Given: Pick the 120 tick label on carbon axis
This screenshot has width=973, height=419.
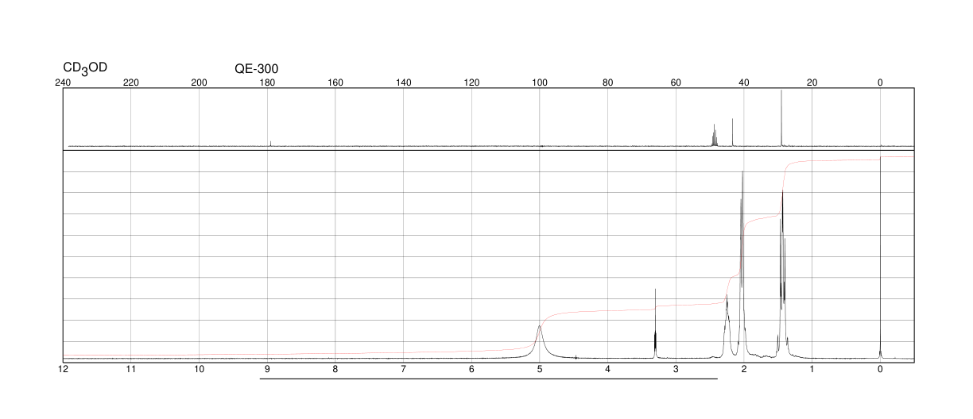Looking at the screenshot, I should click(471, 83).
